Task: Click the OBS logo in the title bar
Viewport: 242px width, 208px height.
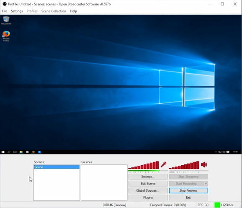Action: coord(5,4)
